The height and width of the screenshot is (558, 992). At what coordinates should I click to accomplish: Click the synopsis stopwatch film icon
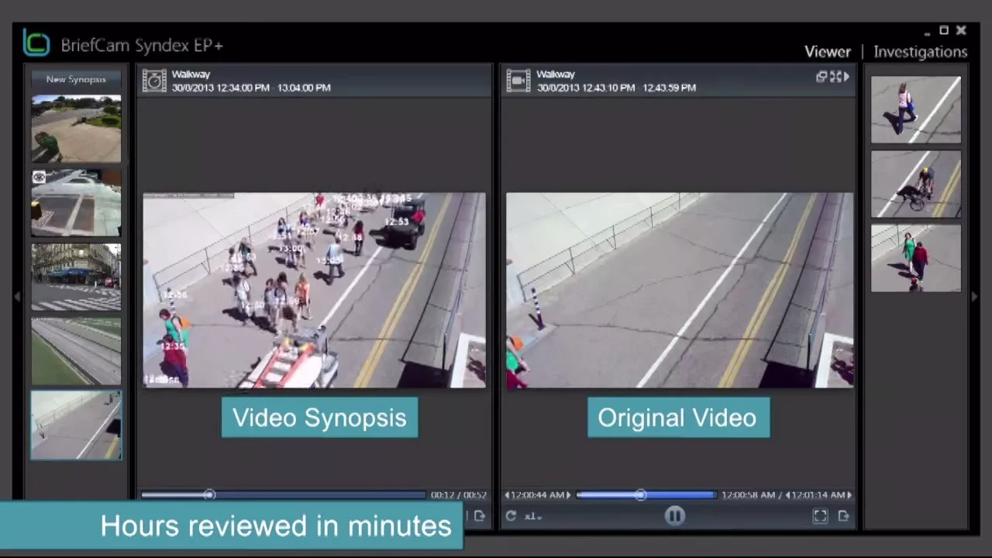click(x=154, y=81)
